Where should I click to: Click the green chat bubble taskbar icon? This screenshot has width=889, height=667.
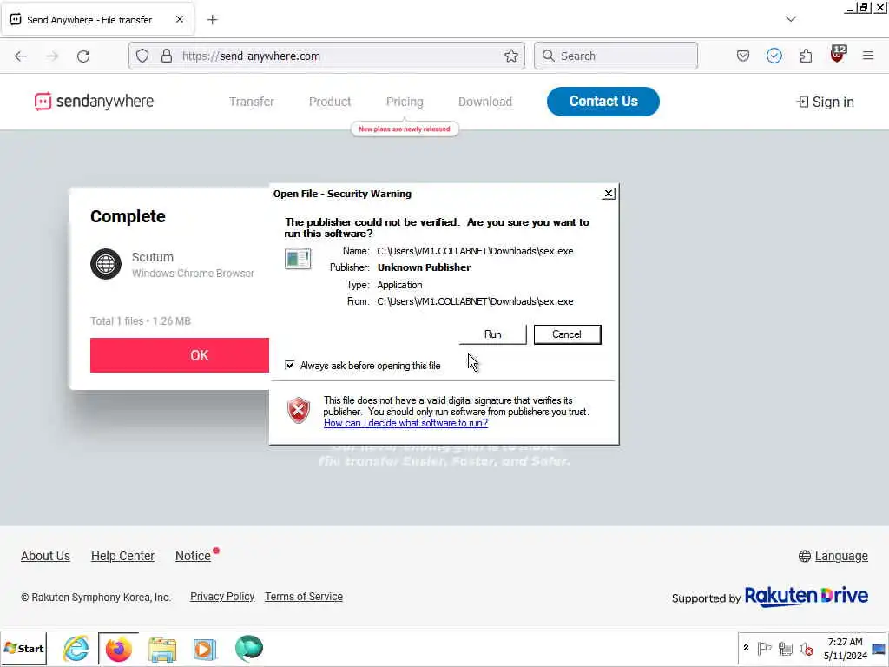(x=249, y=648)
